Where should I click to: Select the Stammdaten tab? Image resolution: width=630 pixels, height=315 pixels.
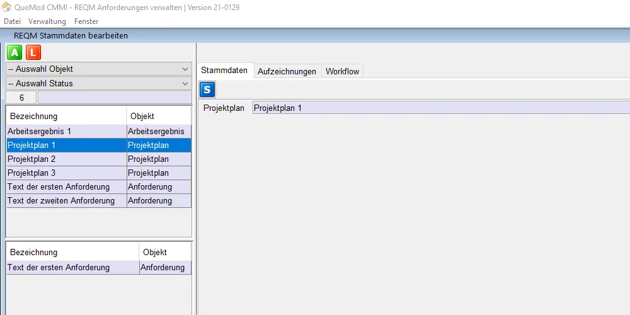coord(224,71)
